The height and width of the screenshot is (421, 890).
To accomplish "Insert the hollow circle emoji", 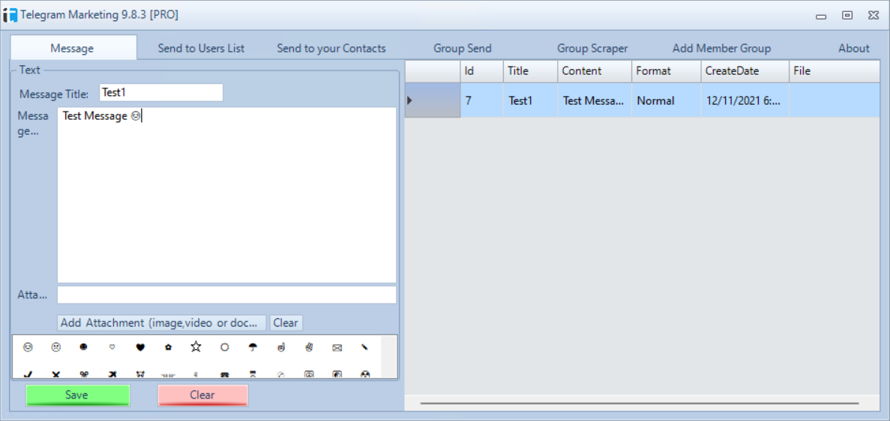I will (224, 348).
